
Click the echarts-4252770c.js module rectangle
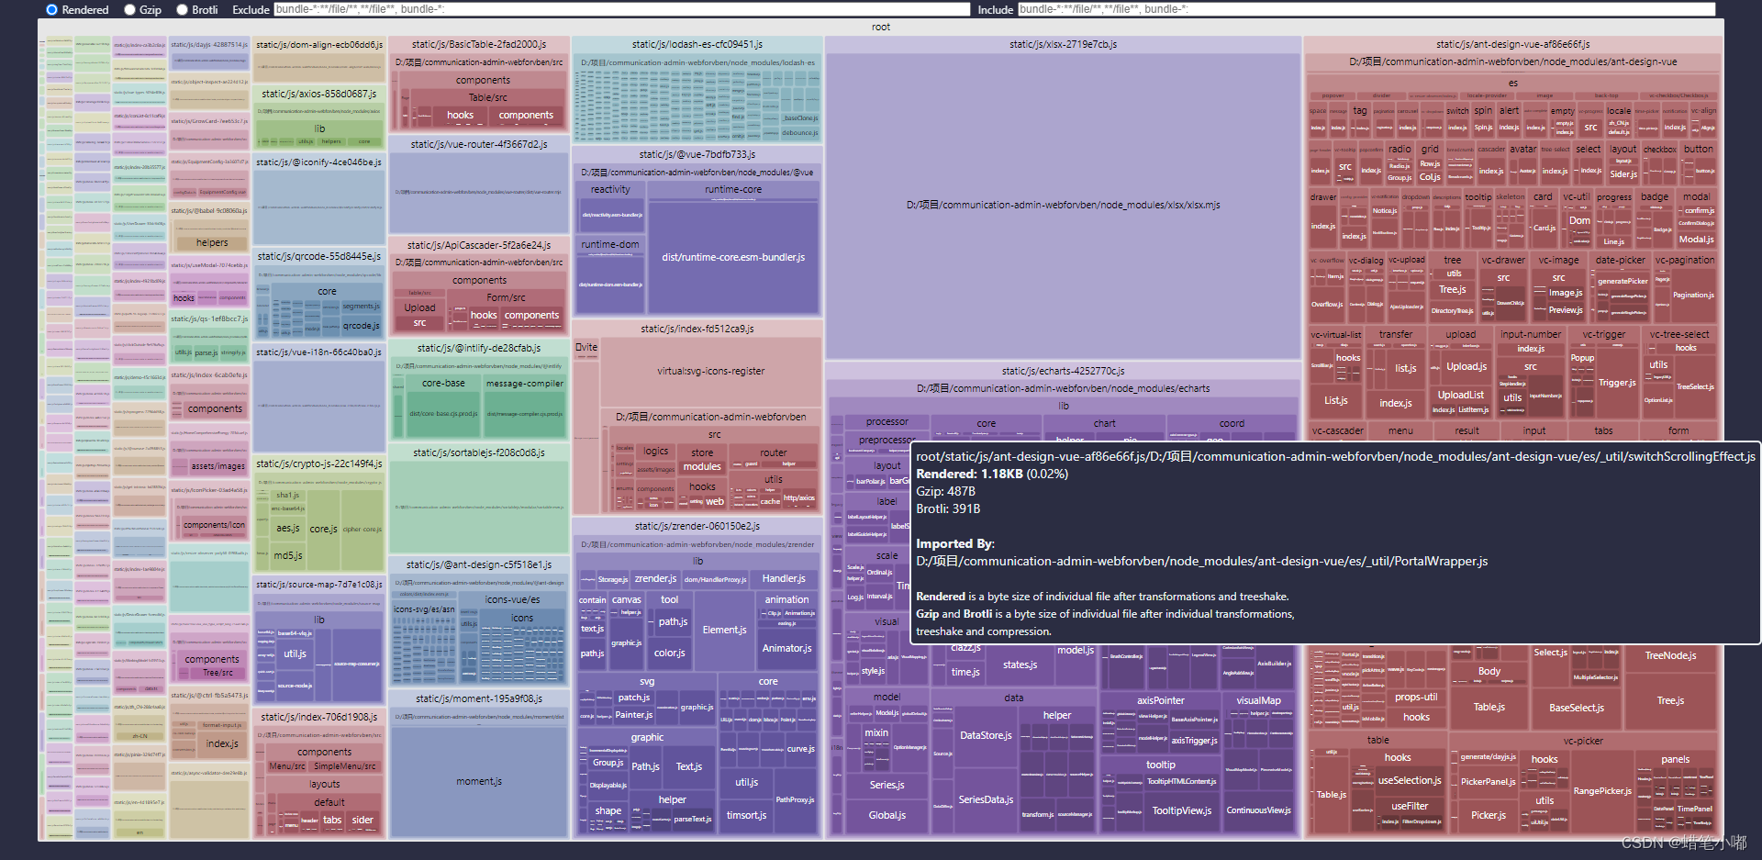tap(1062, 371)
